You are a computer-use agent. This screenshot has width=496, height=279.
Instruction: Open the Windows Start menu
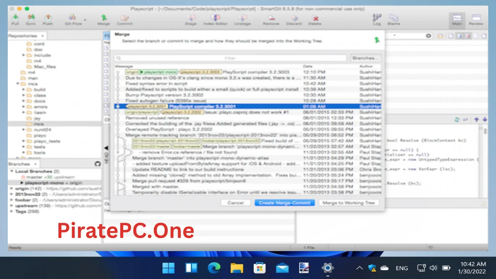click(168, 268)
